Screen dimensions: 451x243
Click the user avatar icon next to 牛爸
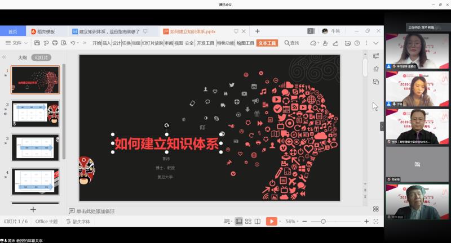[x=325, y=31]
